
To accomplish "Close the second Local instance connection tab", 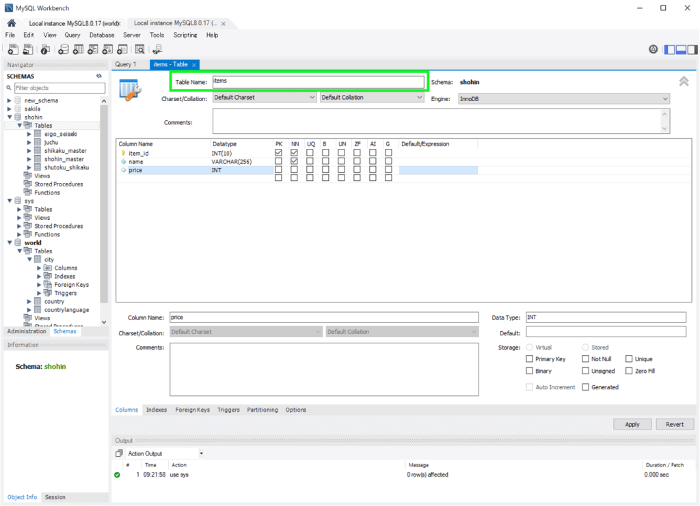I will tap(224, 24).
